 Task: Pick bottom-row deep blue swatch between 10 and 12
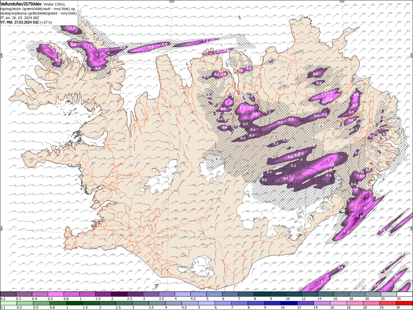click(x=289, y=303)
